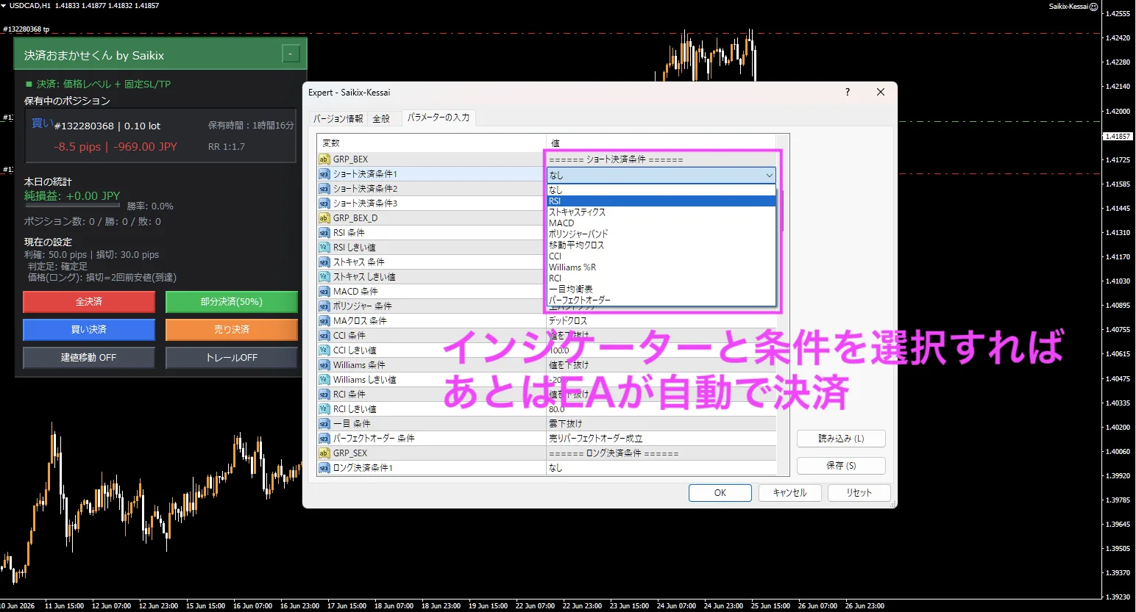Click the icon of RCI 条件 row
Image resolution: width=1136 pixels, height=612 pixels.
click(324, 395)
